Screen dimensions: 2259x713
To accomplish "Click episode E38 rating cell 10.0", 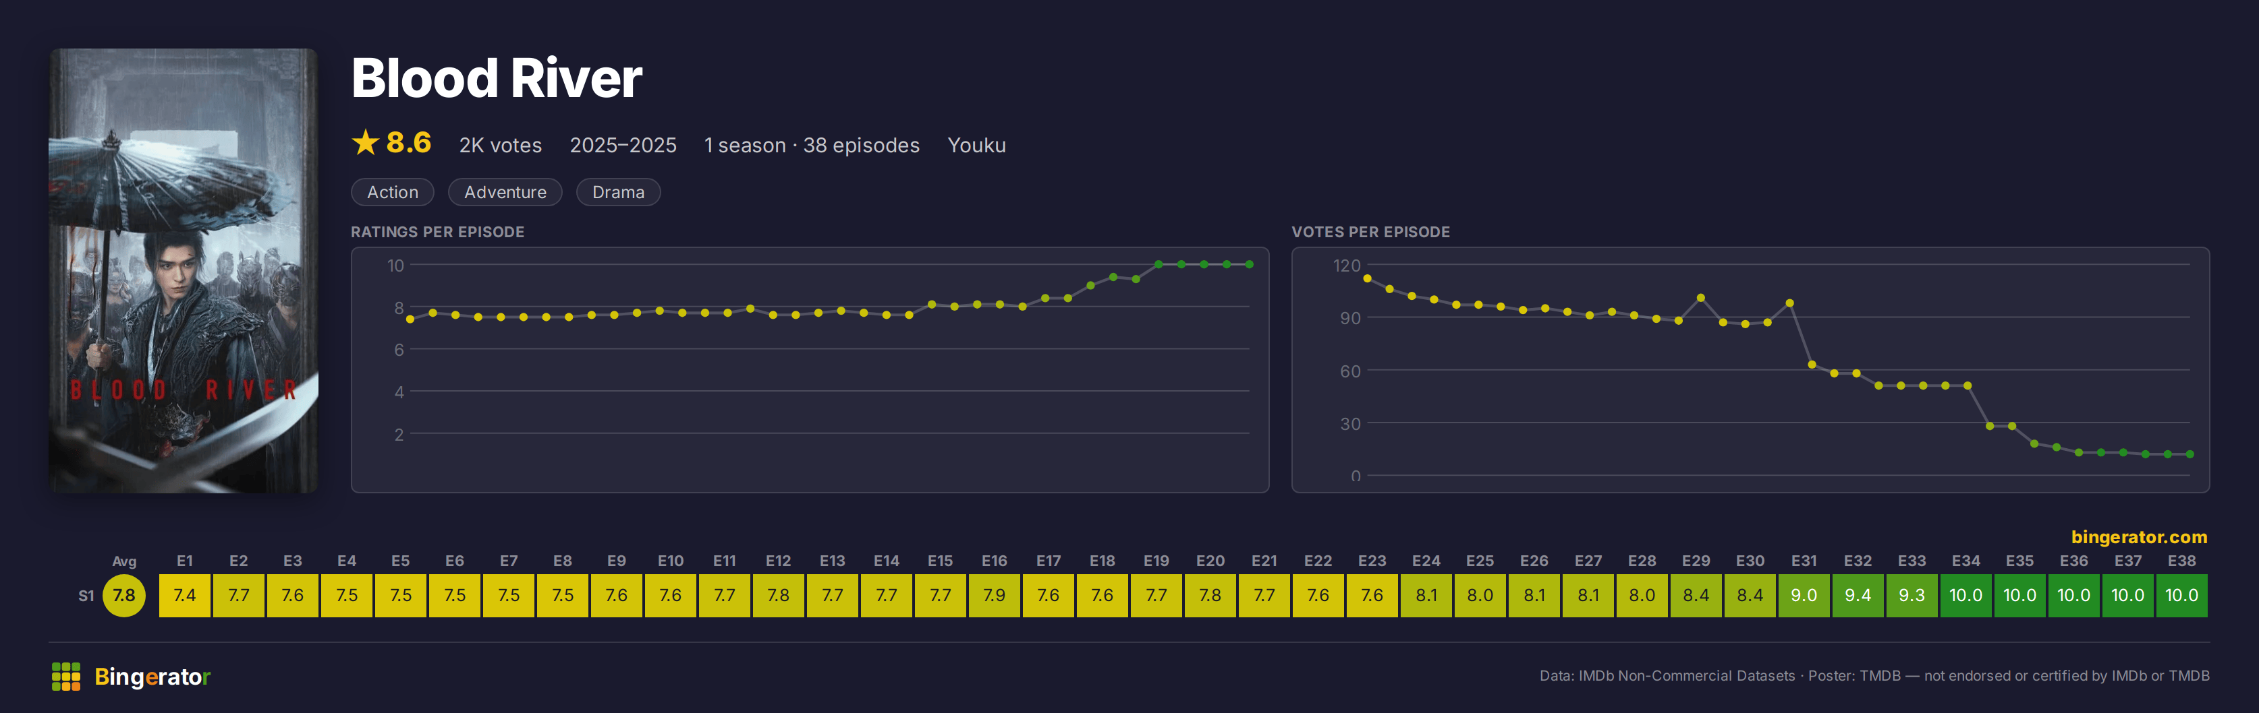I will (2182, 596).
